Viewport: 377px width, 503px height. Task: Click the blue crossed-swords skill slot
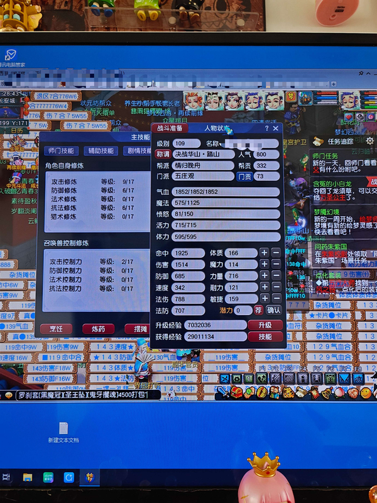tap(225, 379)
